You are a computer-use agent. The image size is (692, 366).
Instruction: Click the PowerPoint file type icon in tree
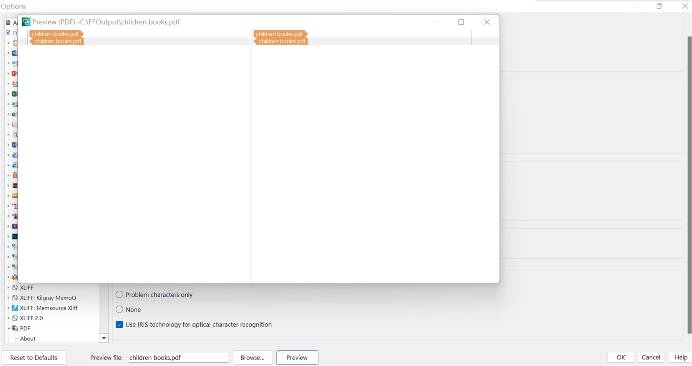[x=15, y=73]
